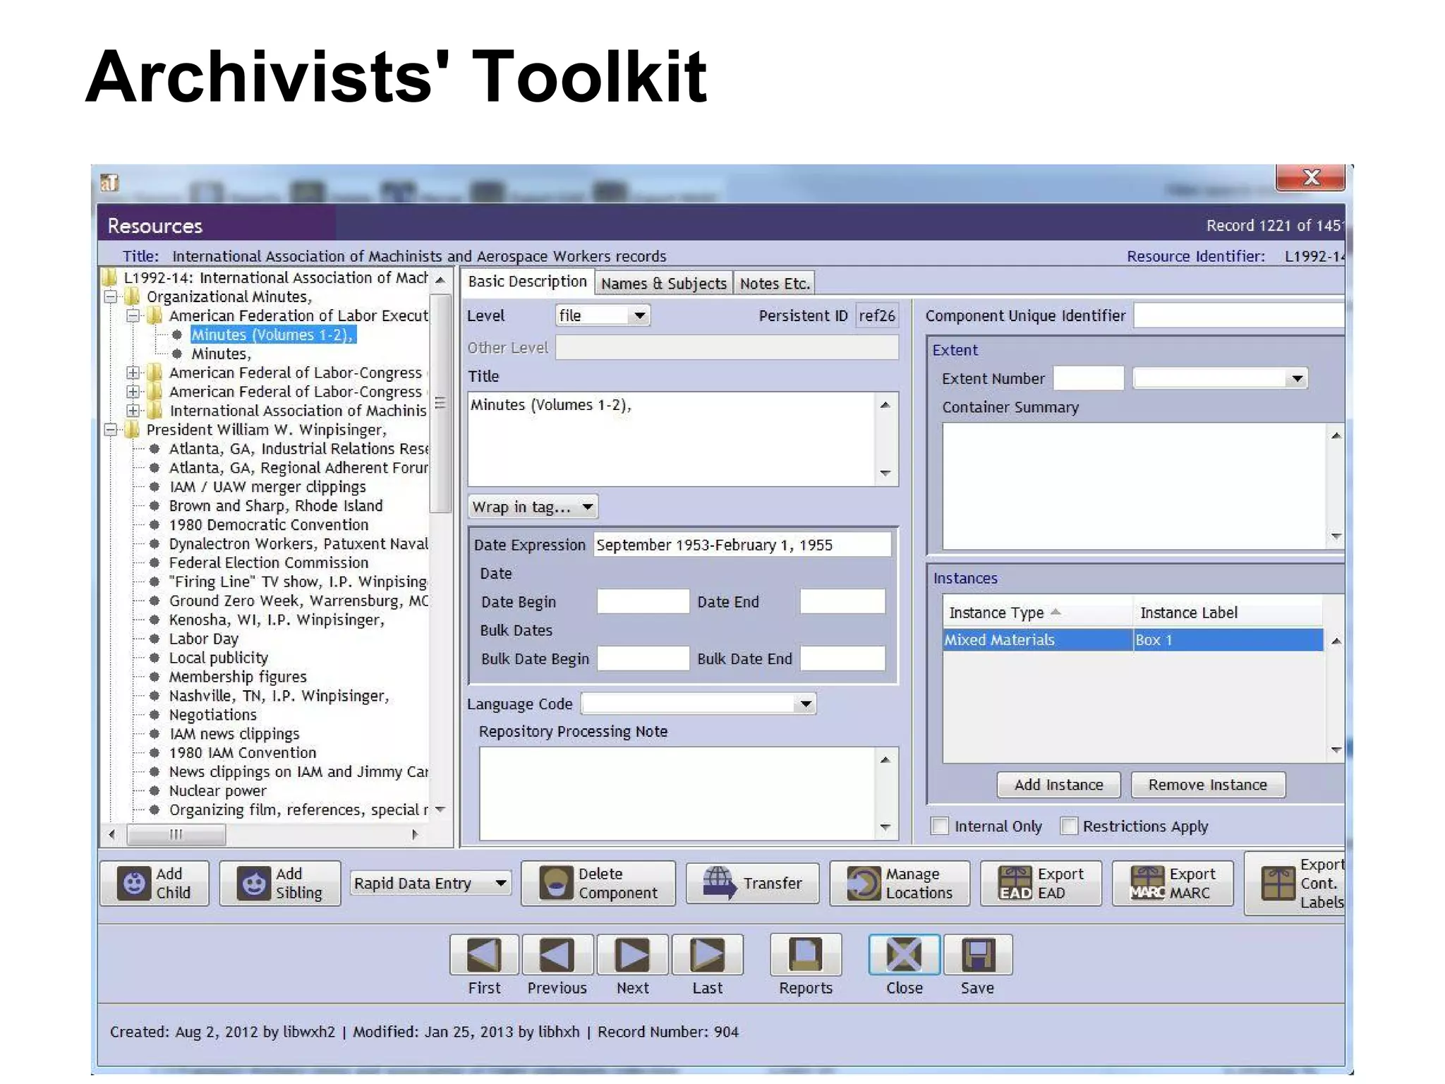Click the Add Child button icon
Image resolution: width=1445 pixels, height=1084 pixels.
tap(133, 883)
